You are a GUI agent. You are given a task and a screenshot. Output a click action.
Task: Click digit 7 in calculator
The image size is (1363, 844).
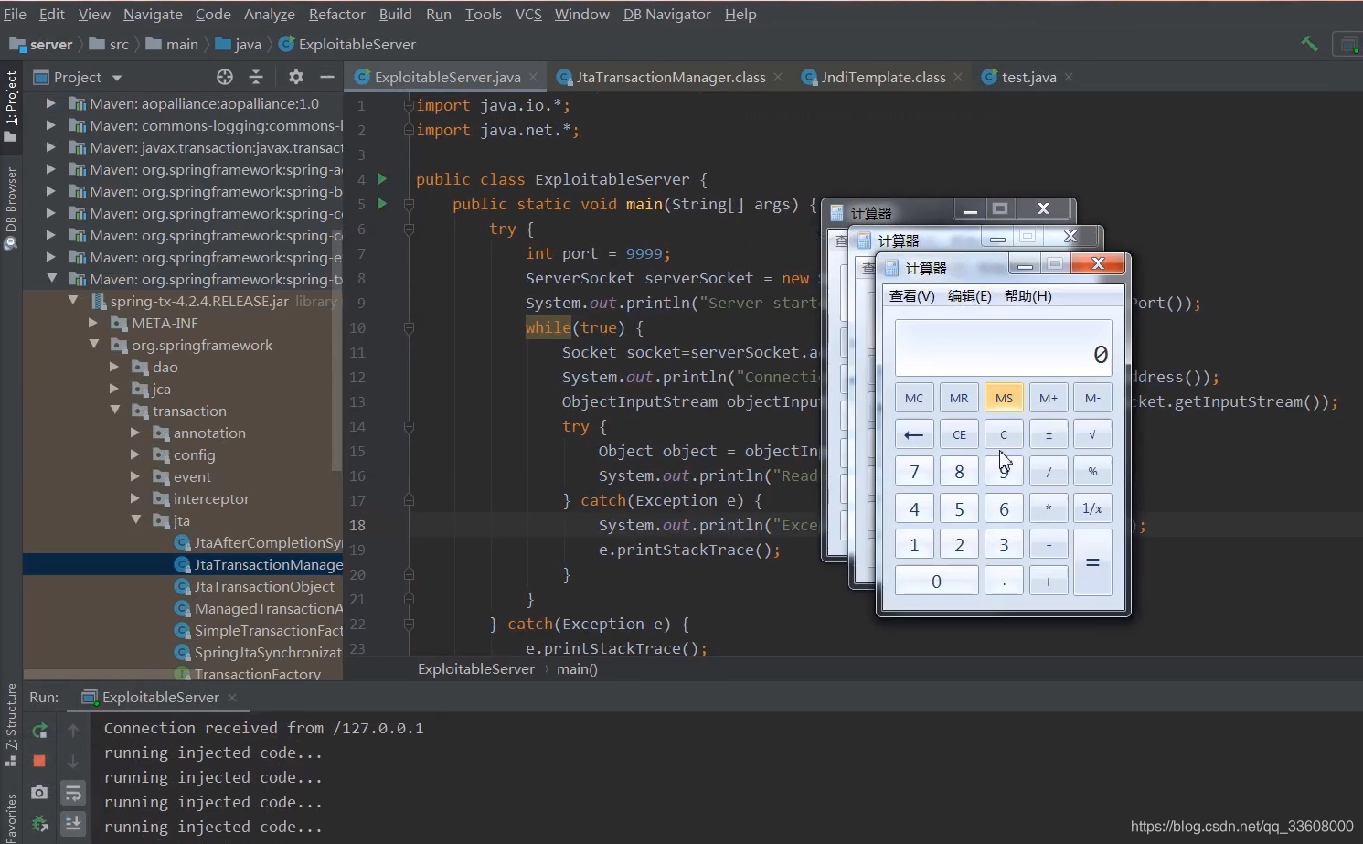coord(913,472)
